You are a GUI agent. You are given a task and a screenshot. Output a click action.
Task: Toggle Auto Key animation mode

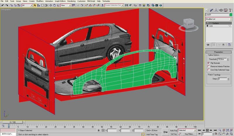click(x=173, y=130)
